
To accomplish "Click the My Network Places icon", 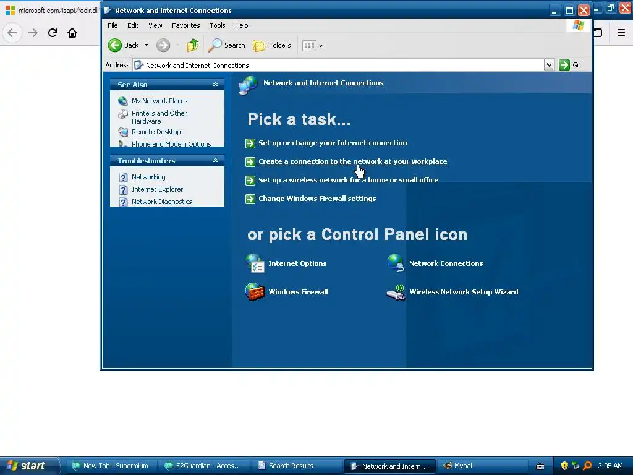I will click(x=123, y=101).
